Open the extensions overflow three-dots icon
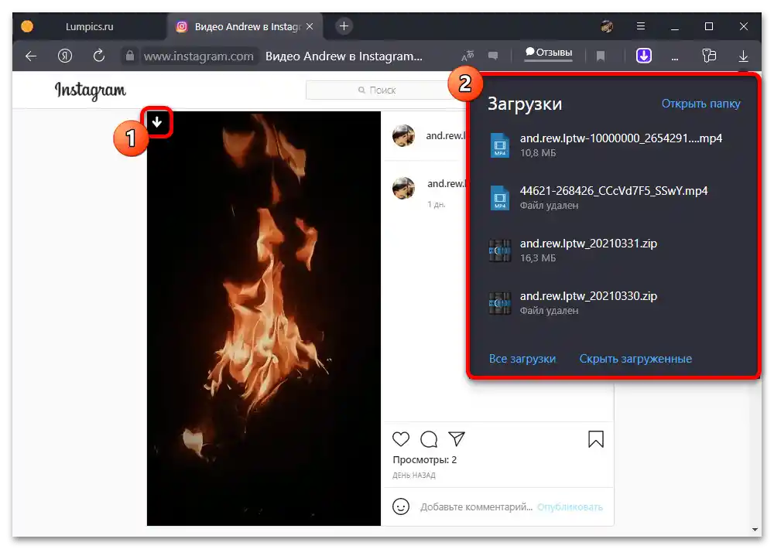Image resolution: width=774 pixels, height=549 pixels. click(x=674, y=58)
